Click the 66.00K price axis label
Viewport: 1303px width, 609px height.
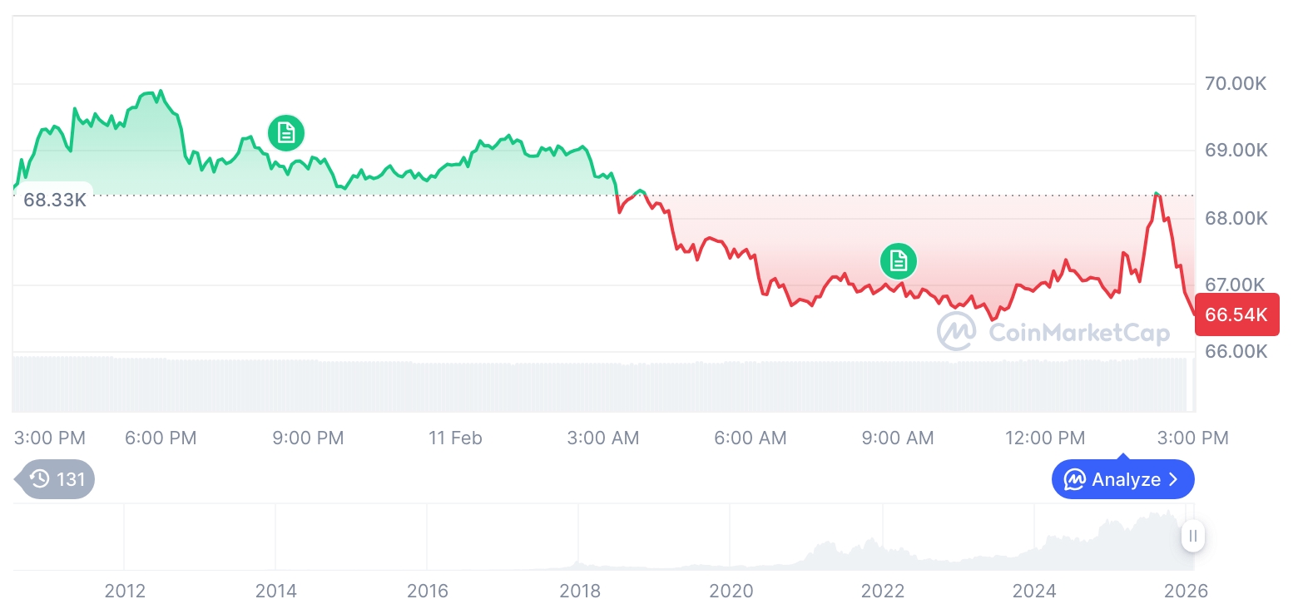coord(1236,351)
